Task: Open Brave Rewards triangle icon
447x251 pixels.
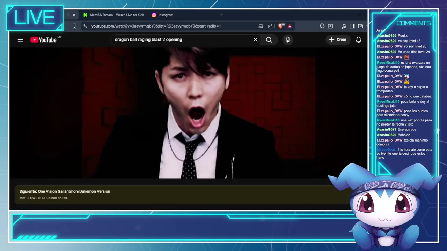Action: (290, 26)
